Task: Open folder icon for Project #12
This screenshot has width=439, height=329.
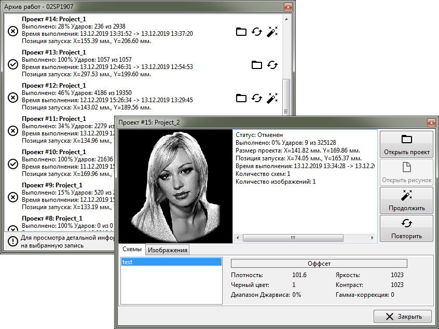Action: [x=241, y=98]
